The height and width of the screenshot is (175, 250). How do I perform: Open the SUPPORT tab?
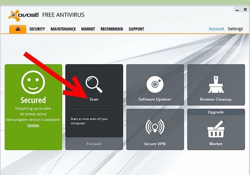pos(136,29)
